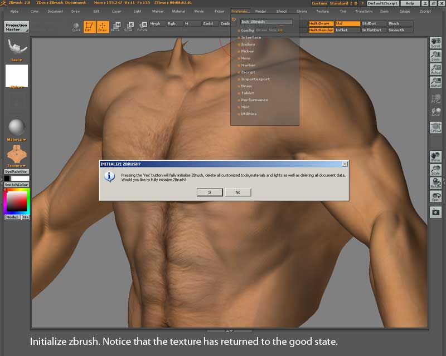Toggle the Mrgb channel button
446x356 pixels.
tap(156, 24)
